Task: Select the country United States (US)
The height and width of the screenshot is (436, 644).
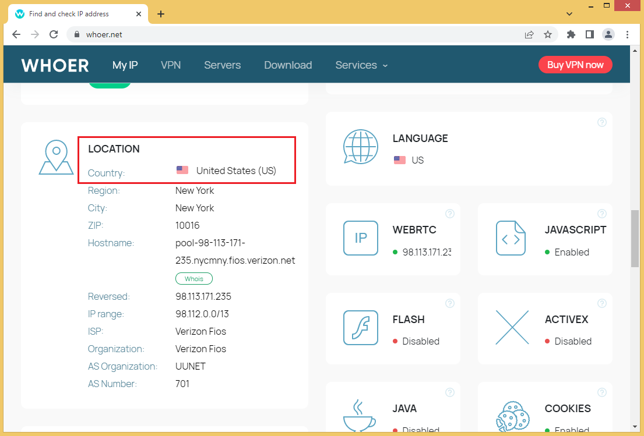Action: 236,171
